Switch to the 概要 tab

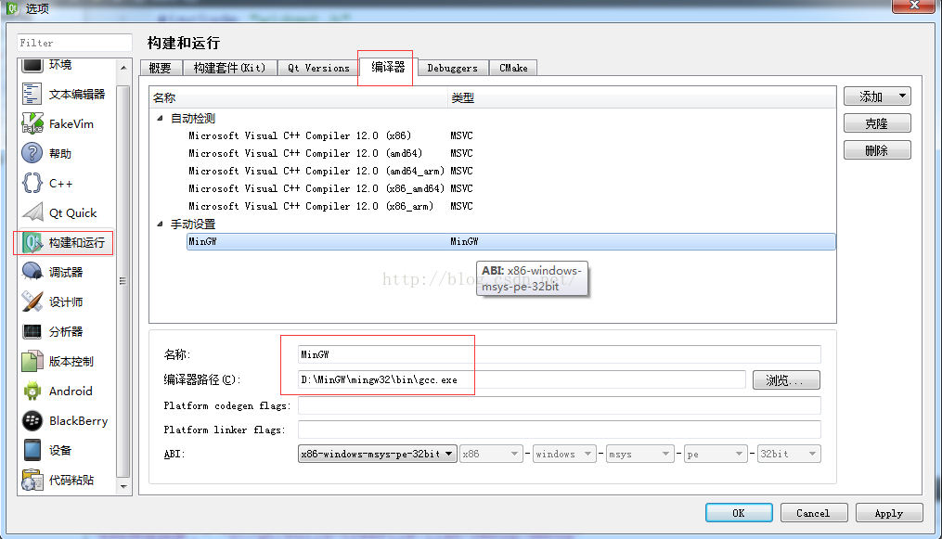pyautogui.click(x=160, y=68)
